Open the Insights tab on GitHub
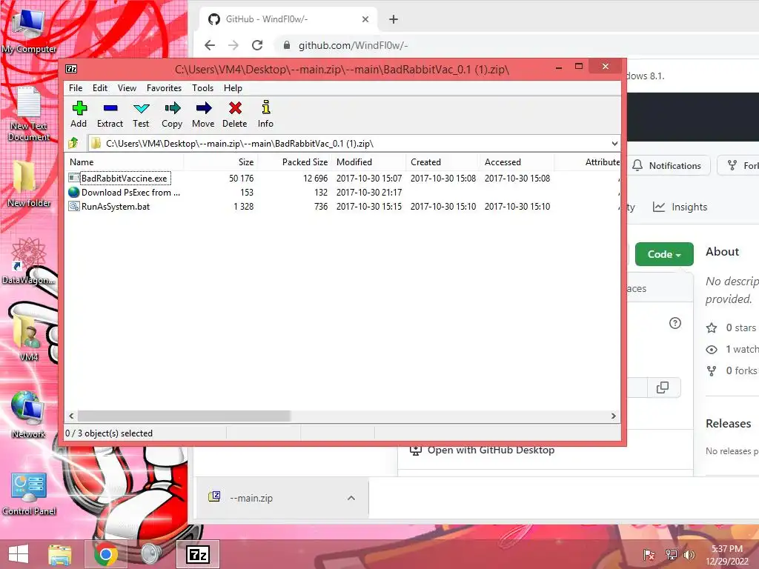Viewport: 759px width, 569px height. 680,207
